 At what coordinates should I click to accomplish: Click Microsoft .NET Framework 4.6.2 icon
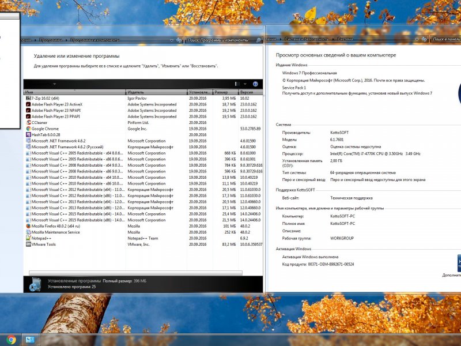click(28, 141)
